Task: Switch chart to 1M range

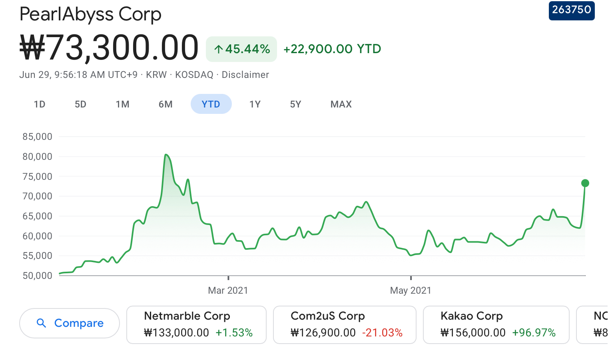Action: point(123,104)
